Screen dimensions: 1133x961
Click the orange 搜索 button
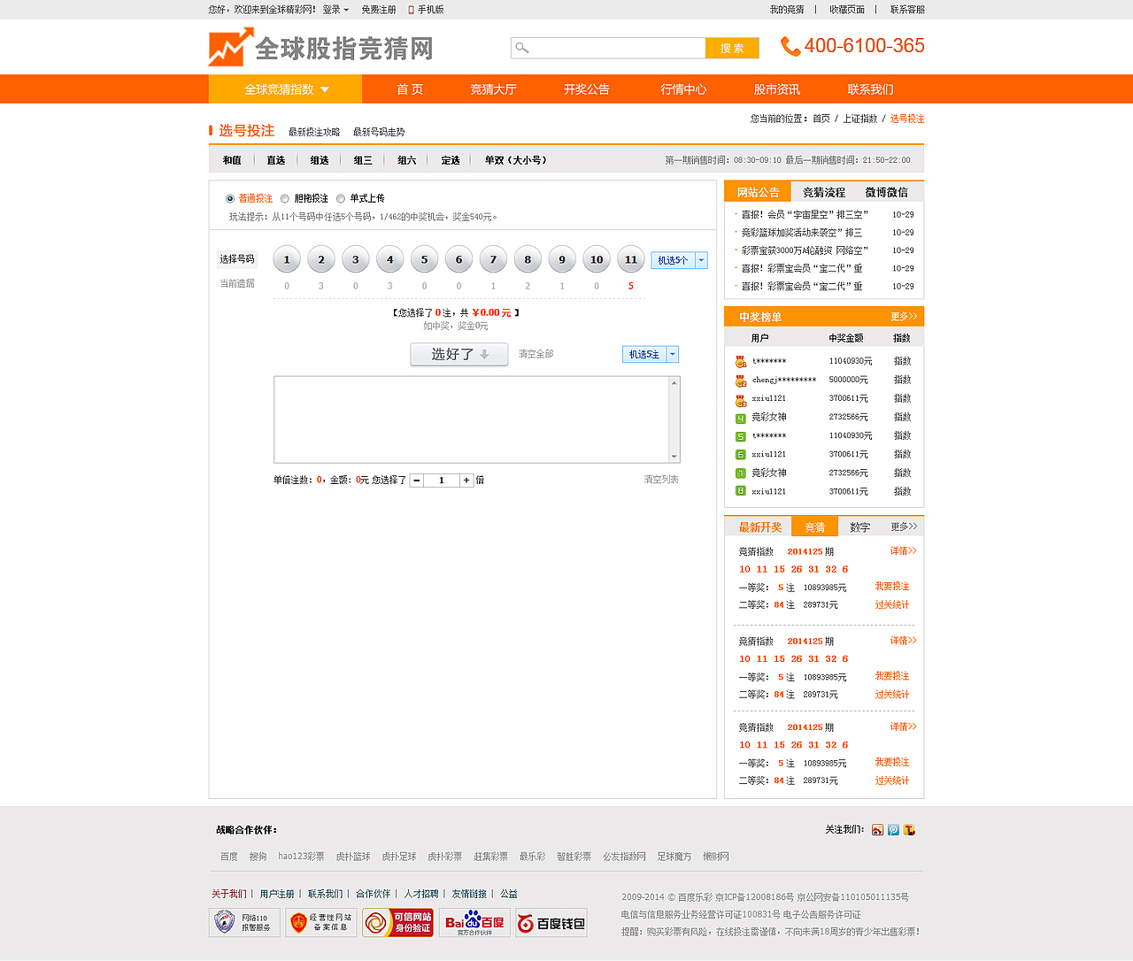732,48
